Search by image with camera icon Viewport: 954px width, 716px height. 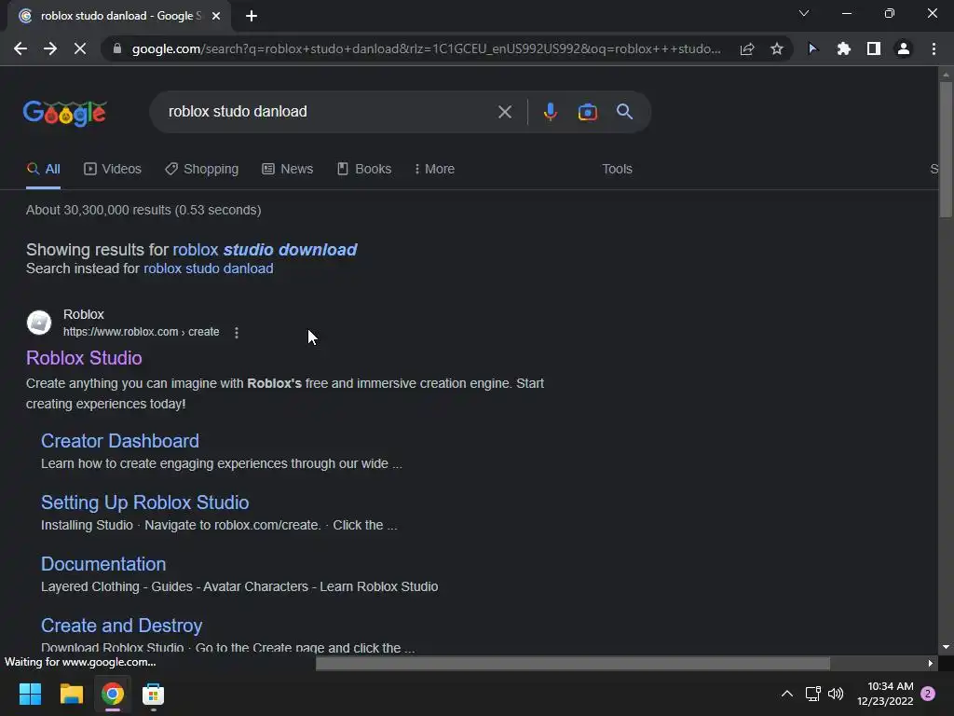point(587,112)
